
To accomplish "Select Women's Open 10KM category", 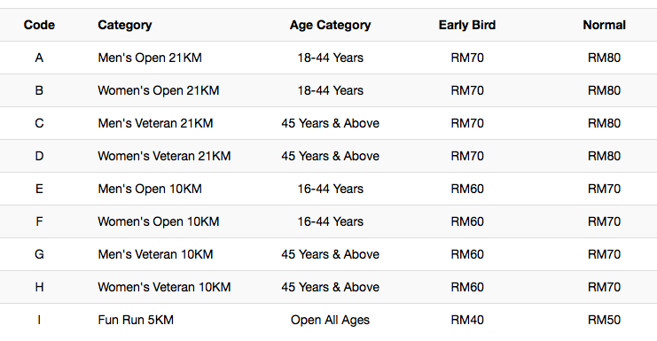I will [159, 221].
